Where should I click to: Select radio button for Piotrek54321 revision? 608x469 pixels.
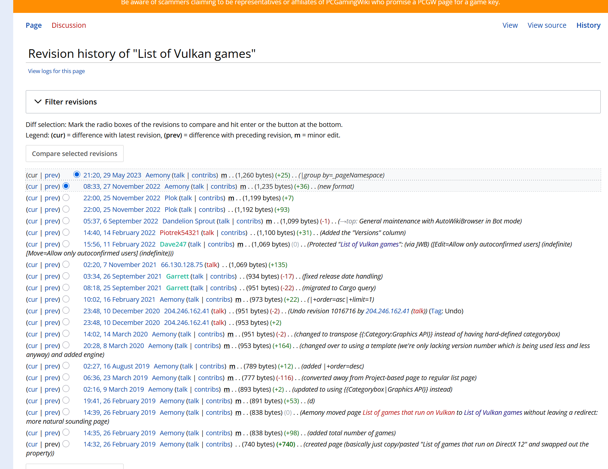(x=66, y=232)
